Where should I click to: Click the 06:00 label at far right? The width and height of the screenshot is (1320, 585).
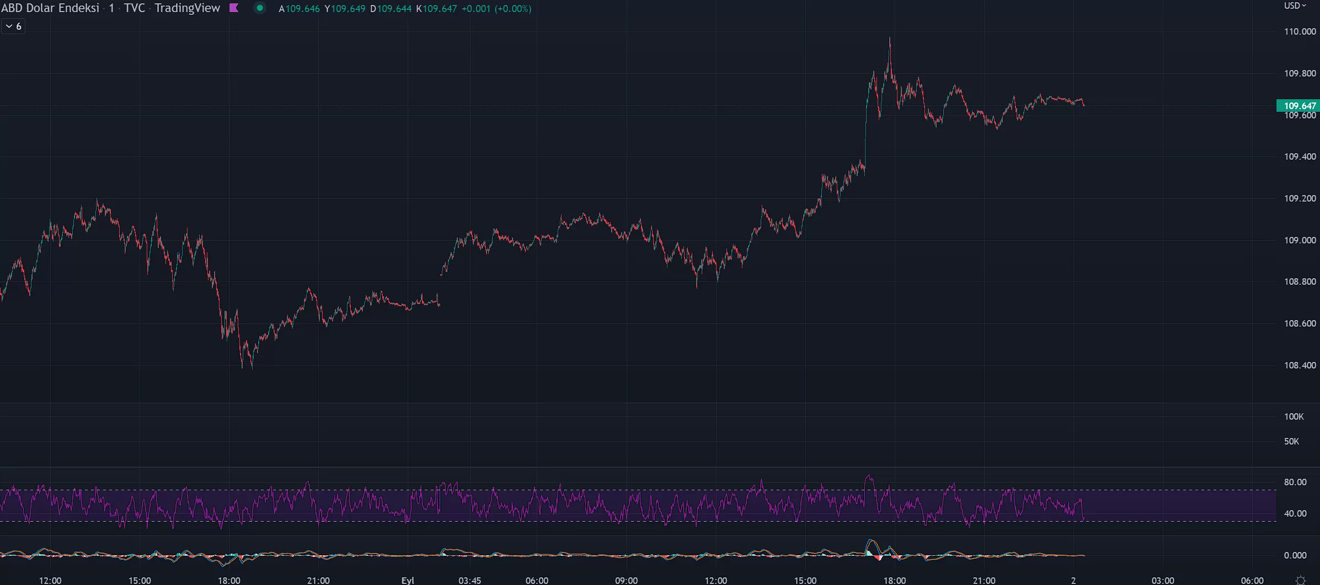click(1252, 581)
